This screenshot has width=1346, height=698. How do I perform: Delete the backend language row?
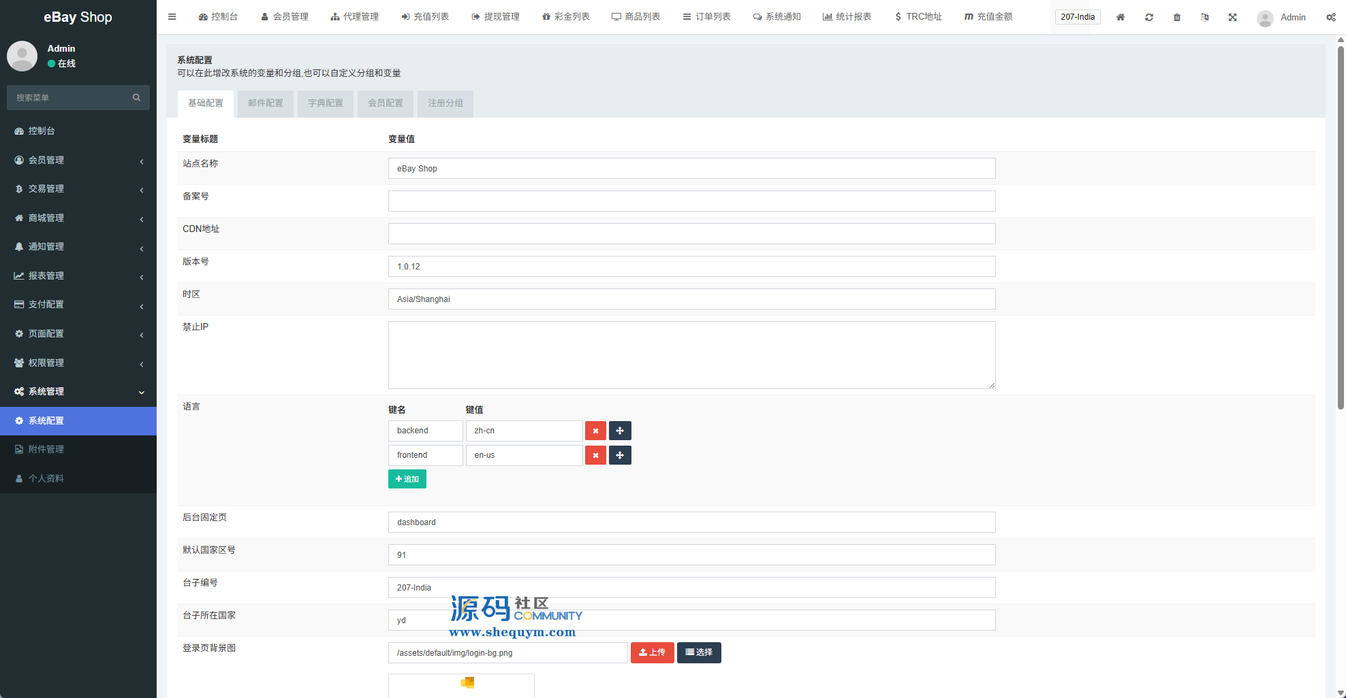(x=595, y=431)
